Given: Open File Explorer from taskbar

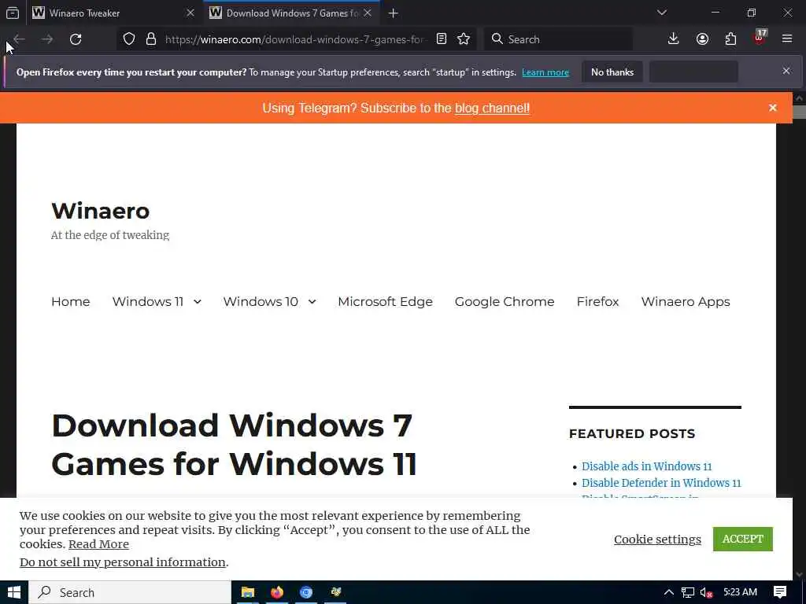Looking at the screenshot, I should (x=248, y=592).
